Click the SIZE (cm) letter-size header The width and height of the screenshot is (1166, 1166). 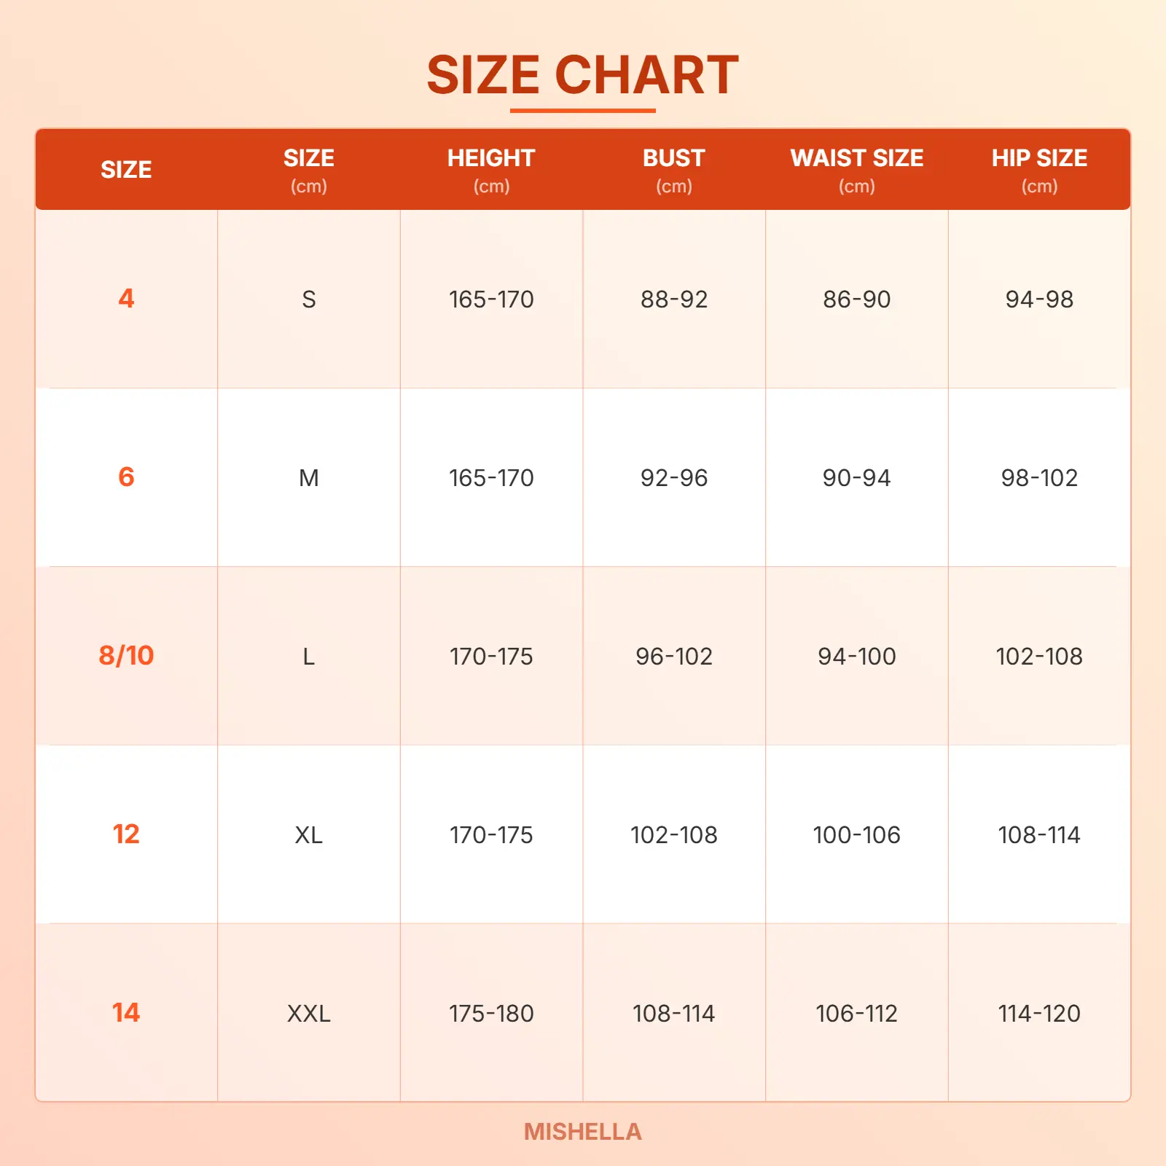coord(309,169)
